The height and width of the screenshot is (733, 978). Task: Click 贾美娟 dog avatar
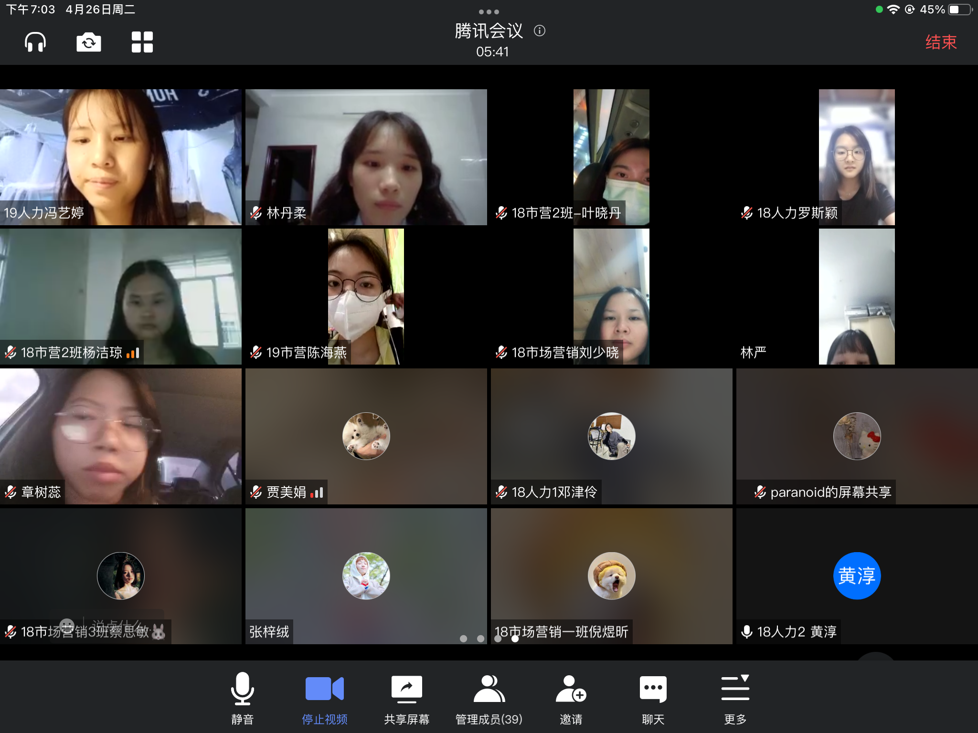click(366, 436)
